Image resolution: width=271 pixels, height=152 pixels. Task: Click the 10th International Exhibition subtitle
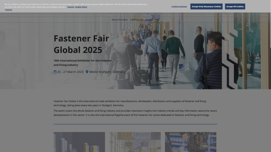[x=83, y=63]
